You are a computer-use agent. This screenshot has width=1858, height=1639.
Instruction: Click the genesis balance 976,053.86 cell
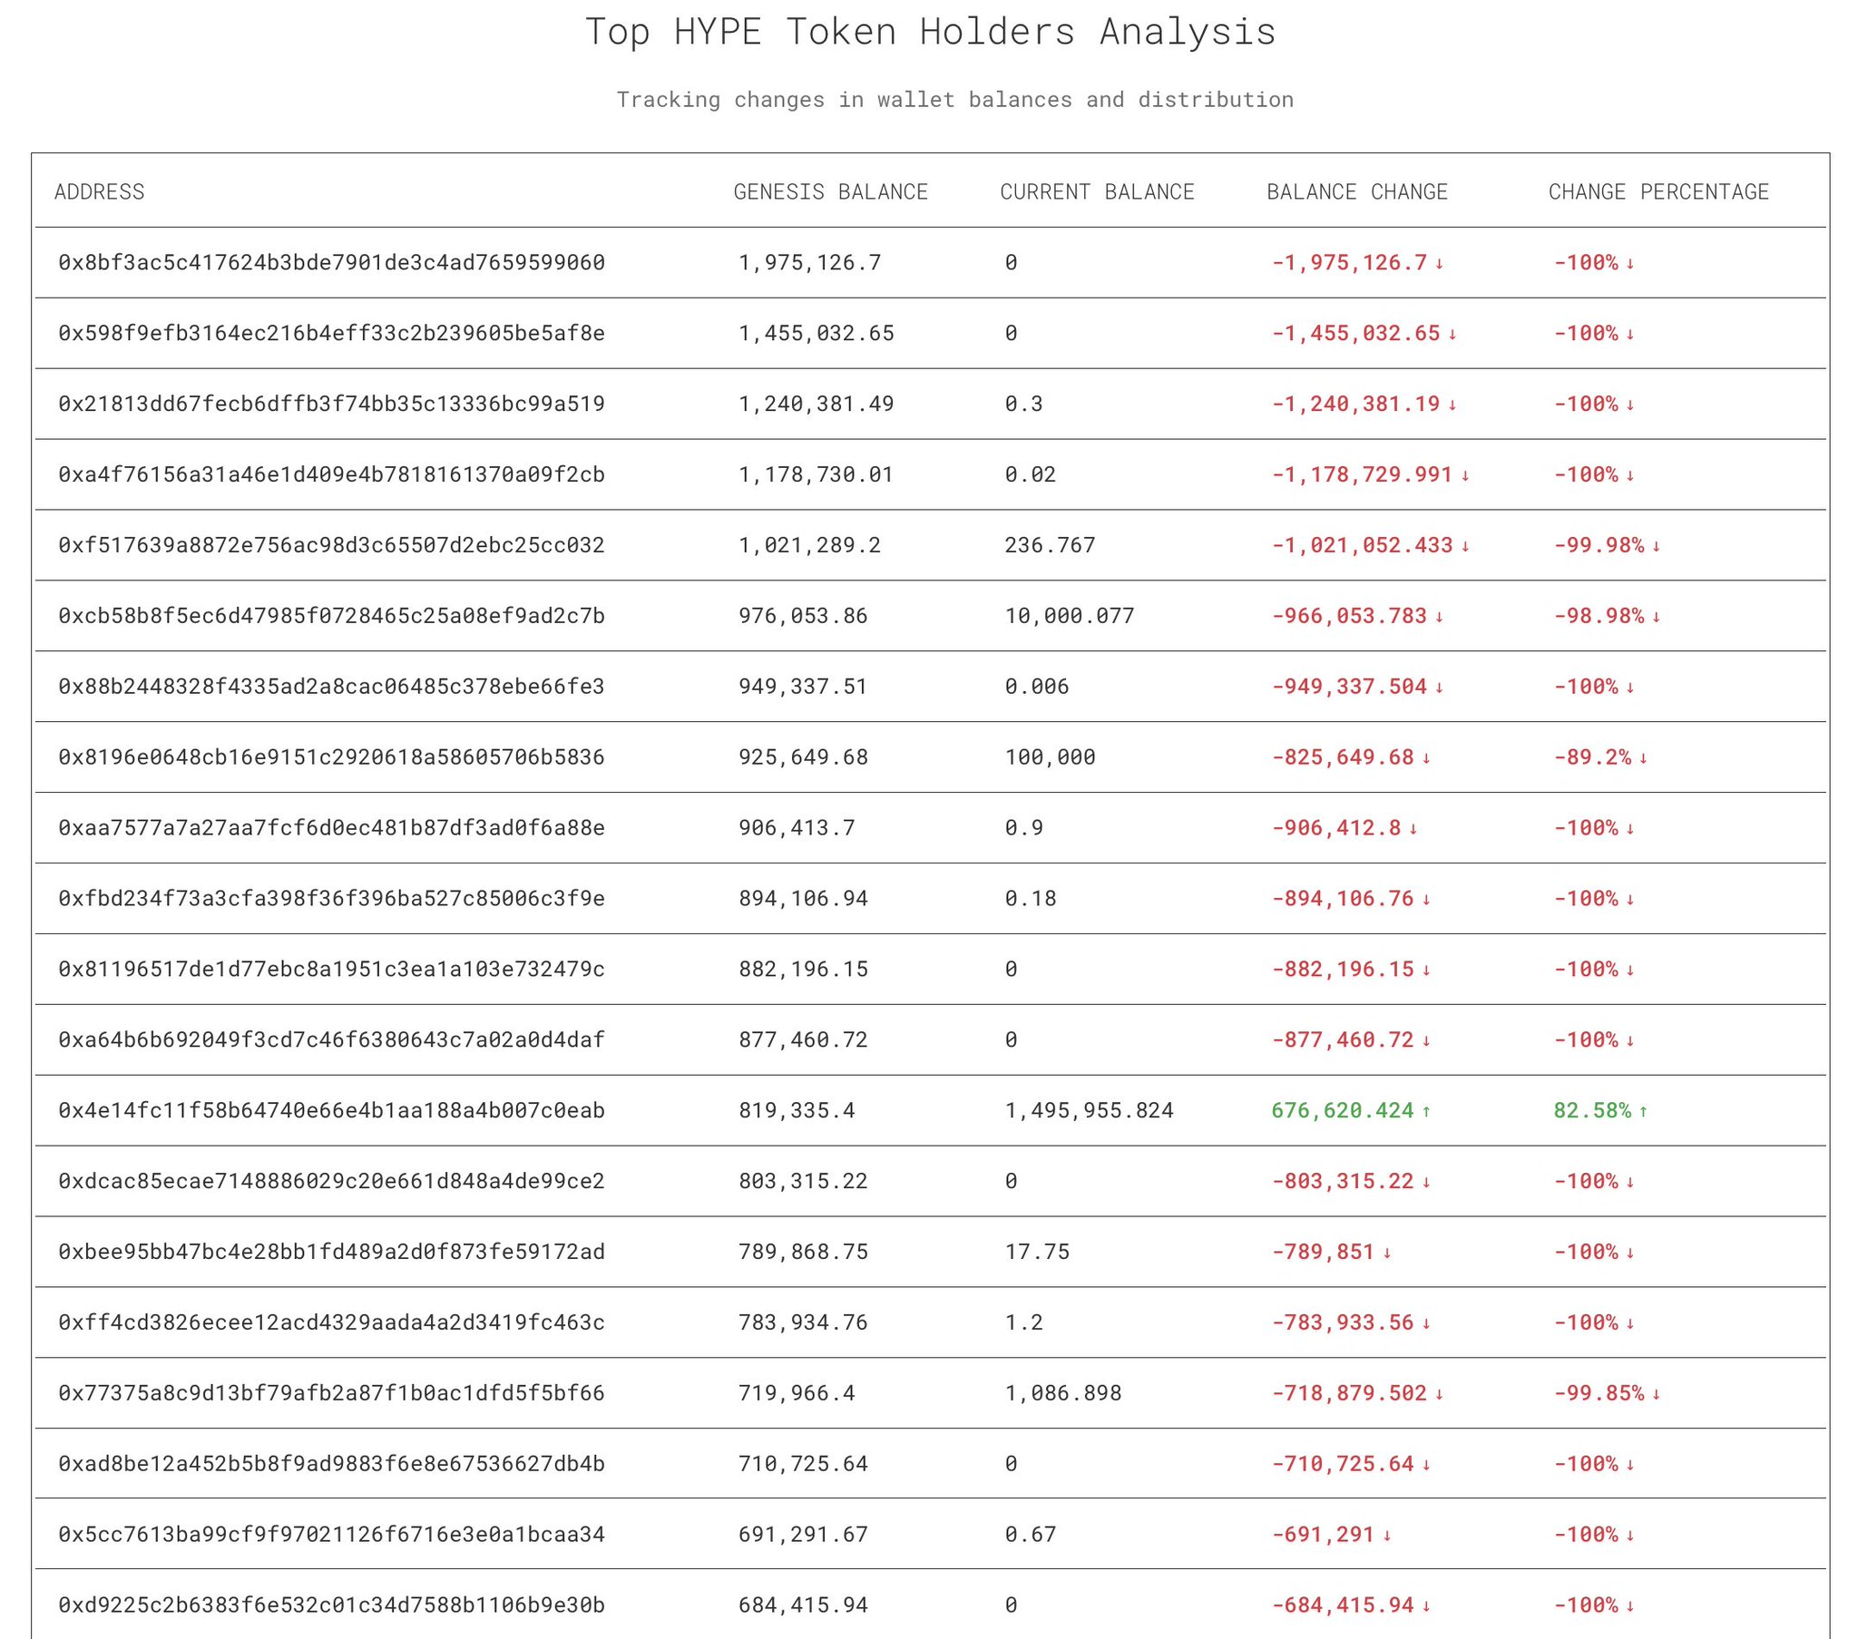point(803,616)
